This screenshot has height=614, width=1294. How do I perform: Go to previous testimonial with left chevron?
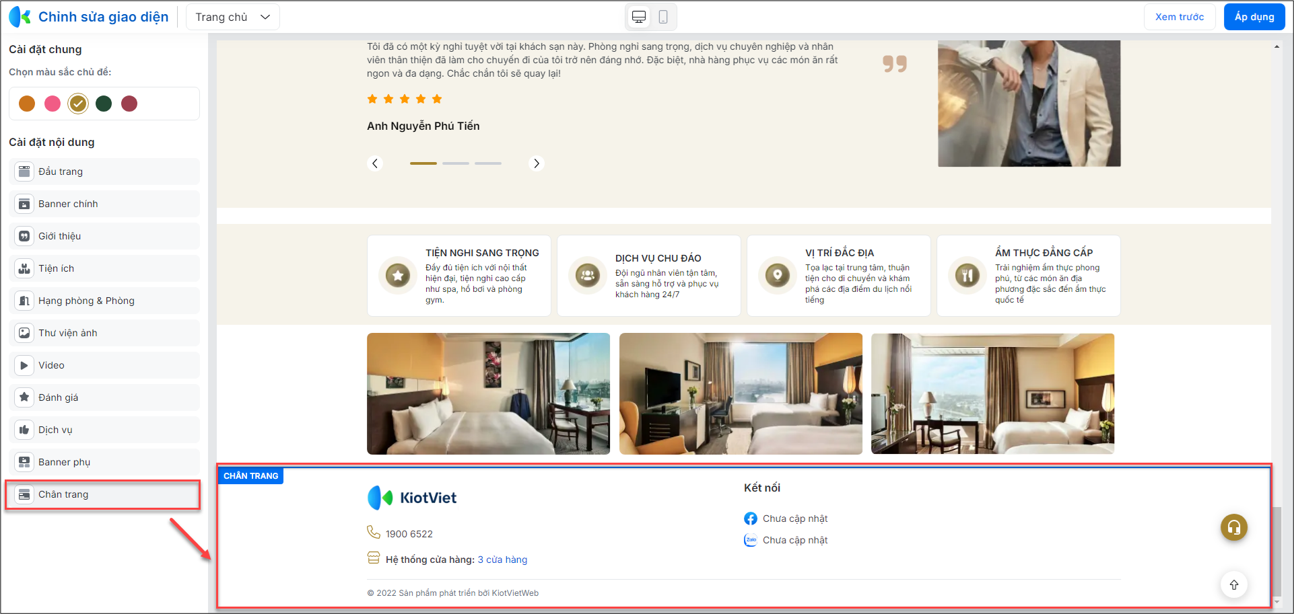click(x=375, y=163)
